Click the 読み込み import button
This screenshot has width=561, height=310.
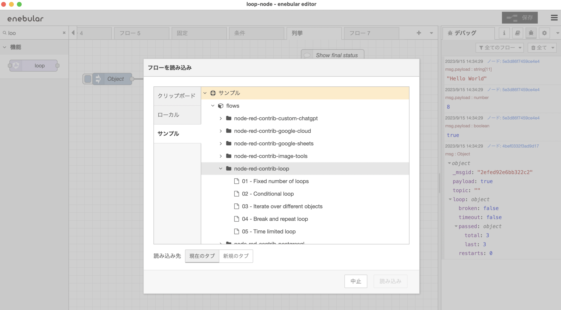click(390, 281)
